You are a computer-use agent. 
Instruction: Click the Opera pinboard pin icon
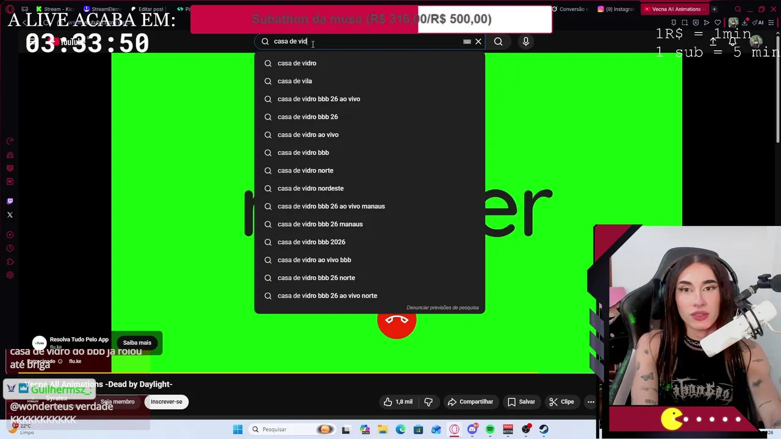pyautogui.click(x=674, y=23)
